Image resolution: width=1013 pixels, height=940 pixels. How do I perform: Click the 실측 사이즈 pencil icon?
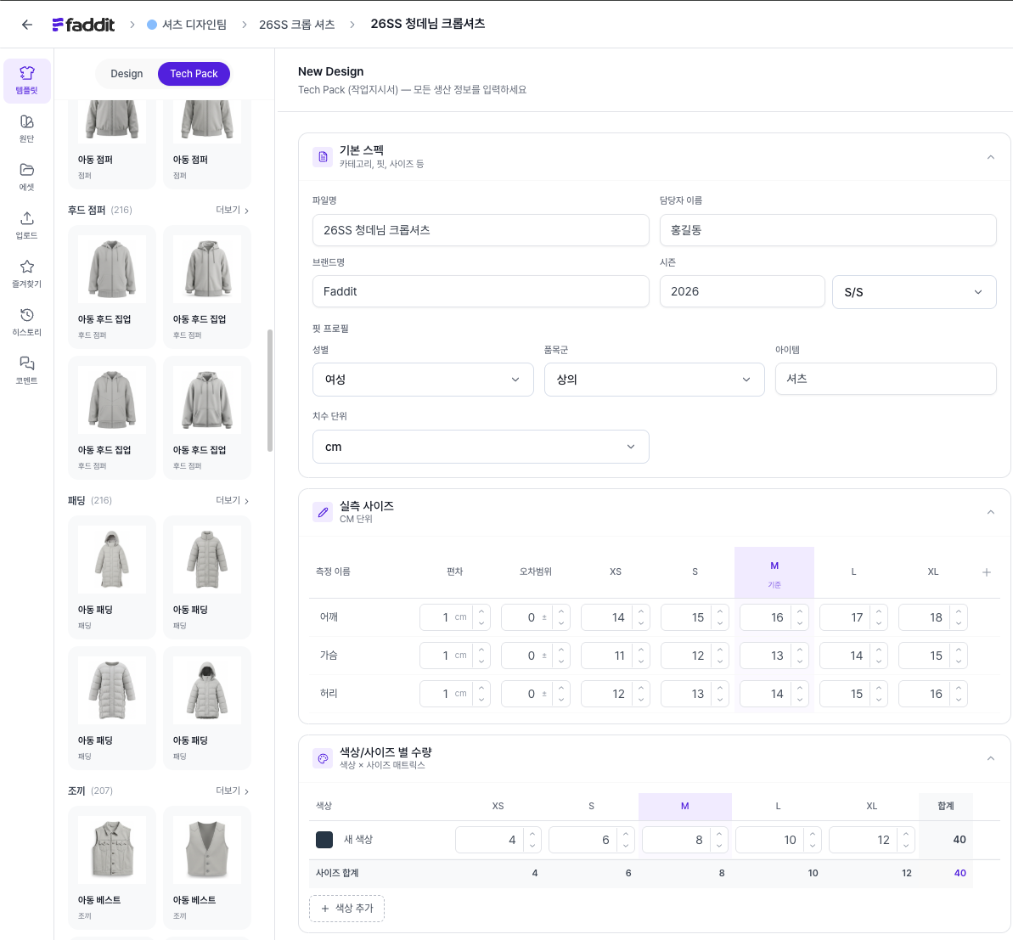(323, 512)
